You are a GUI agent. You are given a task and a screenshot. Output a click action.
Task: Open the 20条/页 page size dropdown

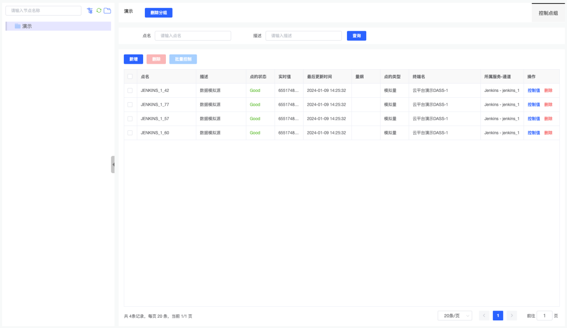click(x=455, y=316)
